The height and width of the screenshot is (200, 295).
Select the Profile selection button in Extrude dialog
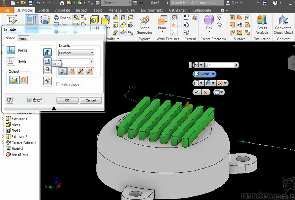(11, 50)
